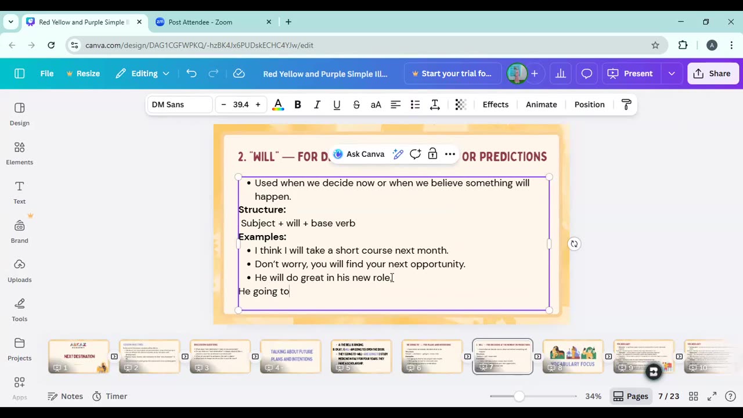
Task: Add collaborator with plus icon
Action: tap(535, 74)
